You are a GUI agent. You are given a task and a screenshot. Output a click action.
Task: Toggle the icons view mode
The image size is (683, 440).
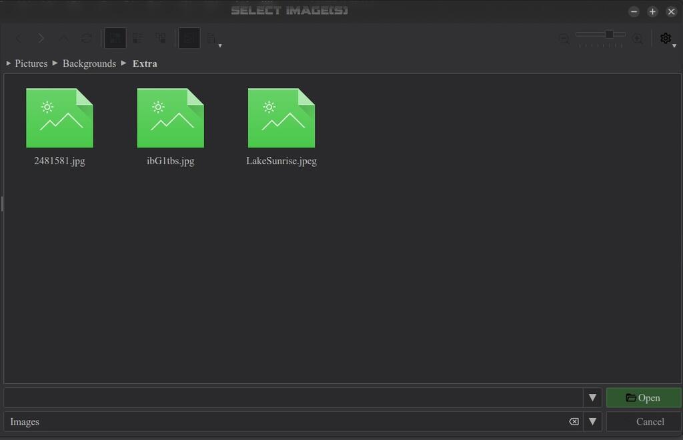(115, 38)
